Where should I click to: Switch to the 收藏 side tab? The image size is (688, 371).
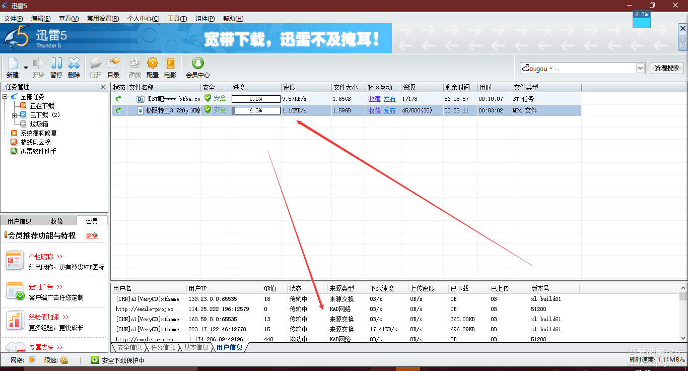coord(56,221)
